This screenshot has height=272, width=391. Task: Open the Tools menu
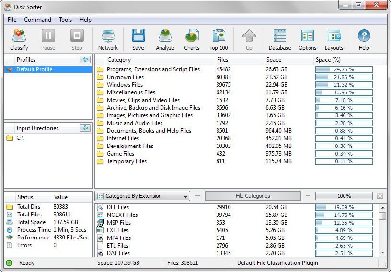(x=65, y=20)
